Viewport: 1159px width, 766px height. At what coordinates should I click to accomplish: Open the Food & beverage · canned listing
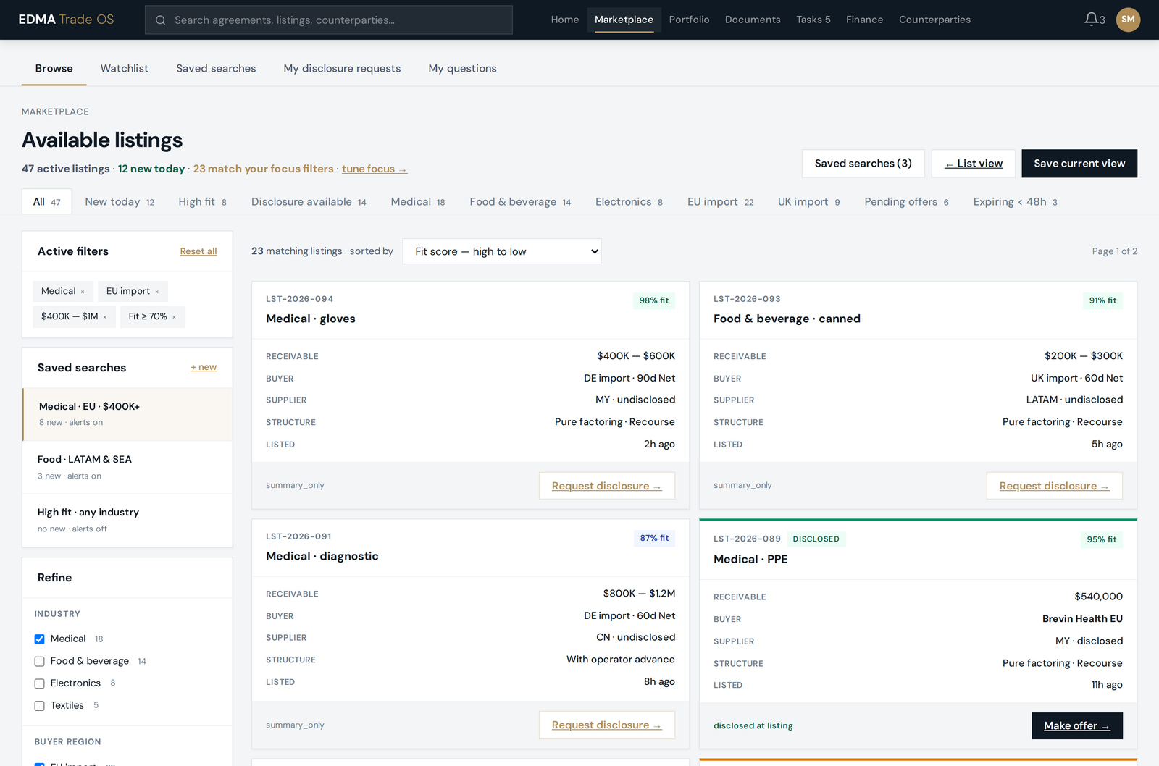coord(787,319)
